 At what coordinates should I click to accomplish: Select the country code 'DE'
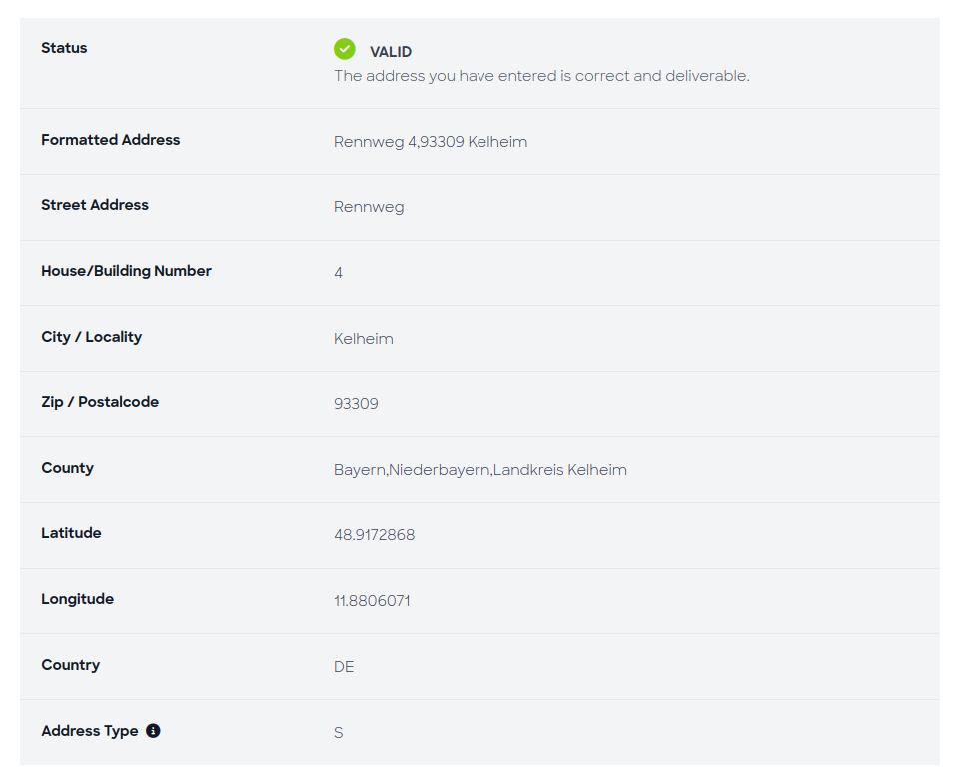pos(343,666)
